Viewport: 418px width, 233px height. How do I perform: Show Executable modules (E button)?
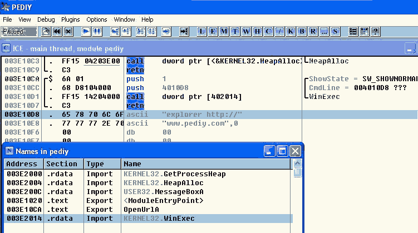coord(213,31)
